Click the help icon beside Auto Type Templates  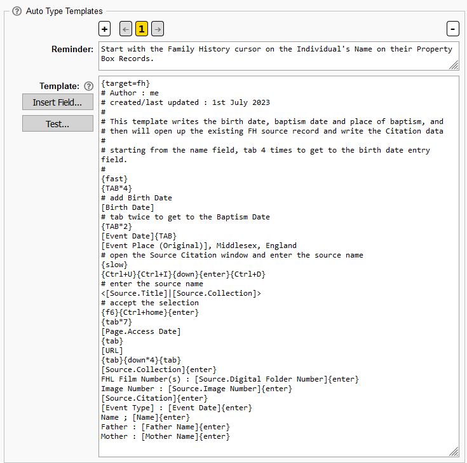tap(17, 11)
